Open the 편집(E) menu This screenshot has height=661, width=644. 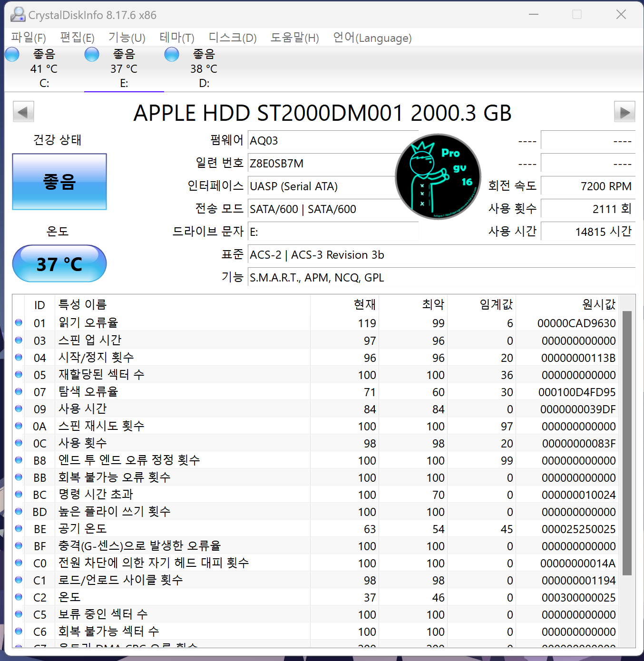77,38
